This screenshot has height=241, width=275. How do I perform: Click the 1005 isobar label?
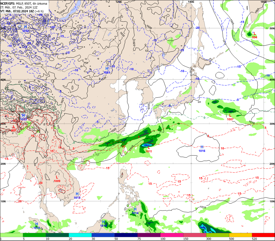pos(232,22)
